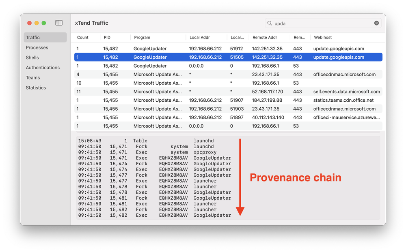The height and width of the screenshot is (252, 406).
Task: Select the officeci-mauservice.azurewe... row
Action: pyautogui.click(x=228, y=117)
